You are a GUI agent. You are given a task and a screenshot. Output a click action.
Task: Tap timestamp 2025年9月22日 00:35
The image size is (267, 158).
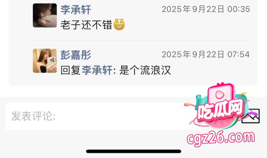pyautogui.click(x=206, y=9)
